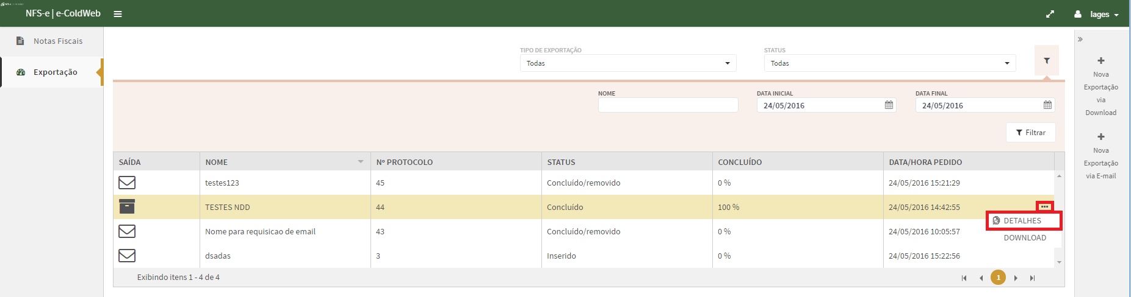Click email icon of Nome para requisicao row
This screenshot has width=1131, height=297.
(x=127, y=231)
